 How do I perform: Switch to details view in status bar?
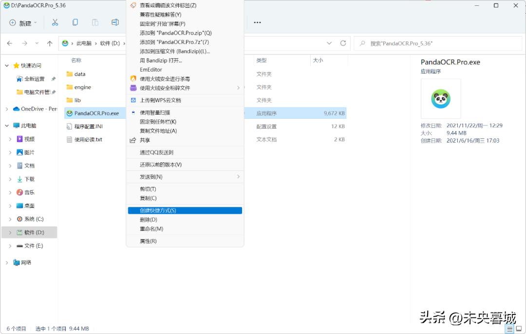pyautogui.click(x=509, y=328)
